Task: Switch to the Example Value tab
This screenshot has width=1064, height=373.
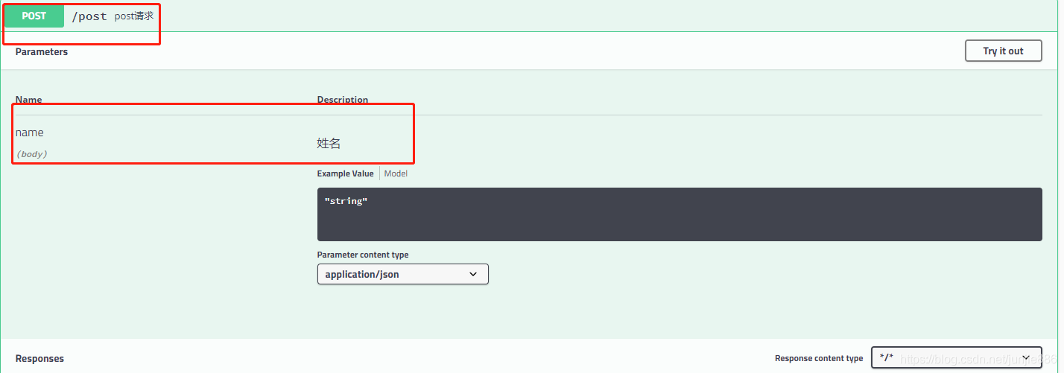Action: (x=345, y=173)
